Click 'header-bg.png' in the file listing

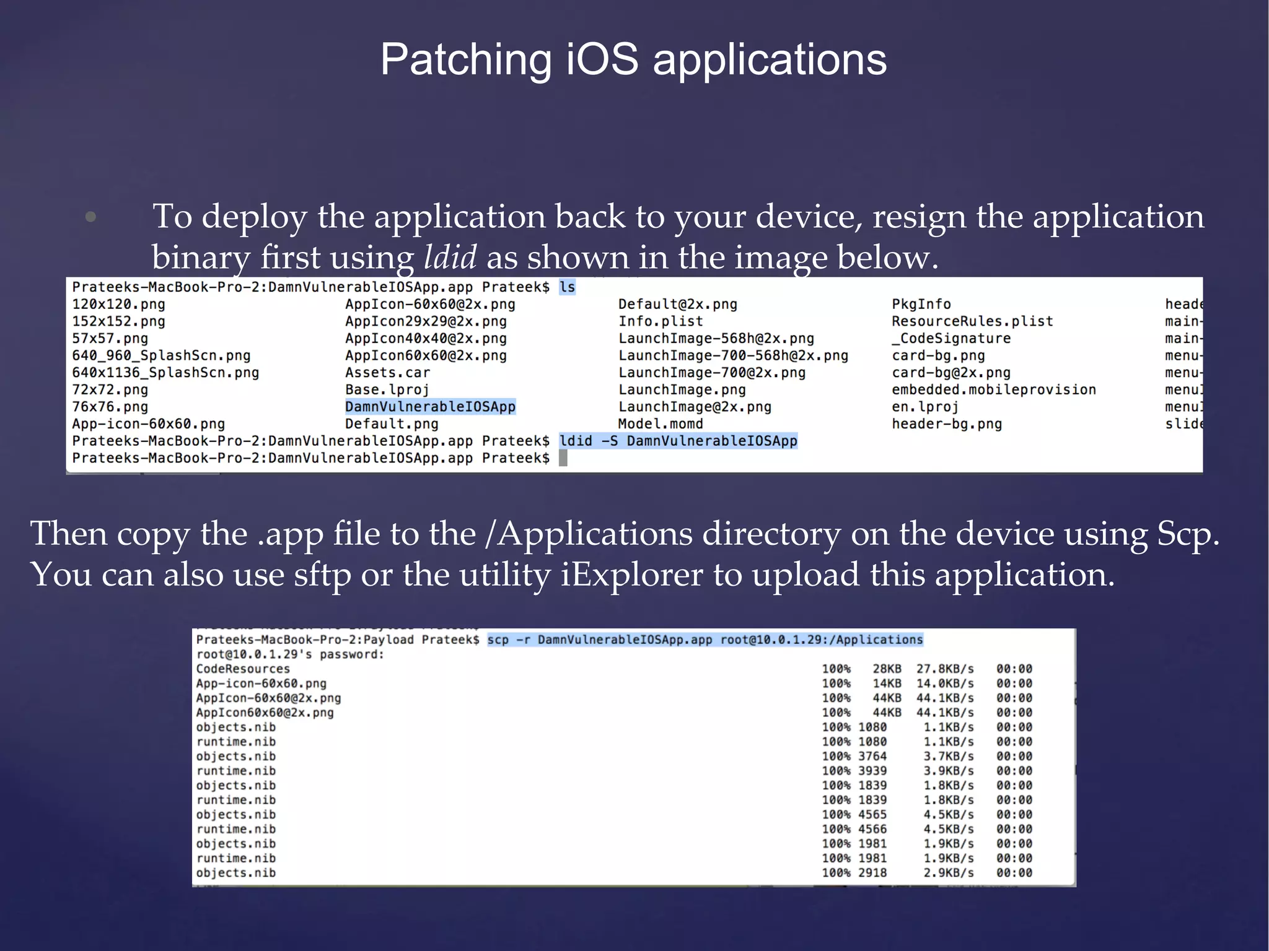click(x=947, y=424)
